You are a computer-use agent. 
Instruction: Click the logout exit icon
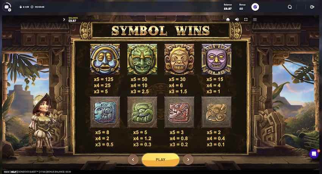[x=312, y=7]
